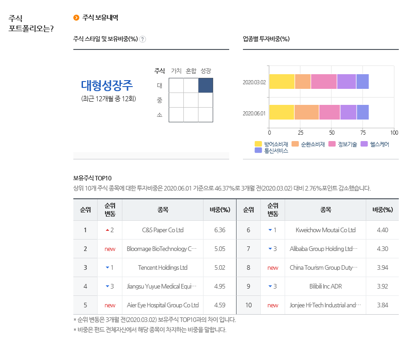Click the new label for China Tourism Group

[273, 268]
